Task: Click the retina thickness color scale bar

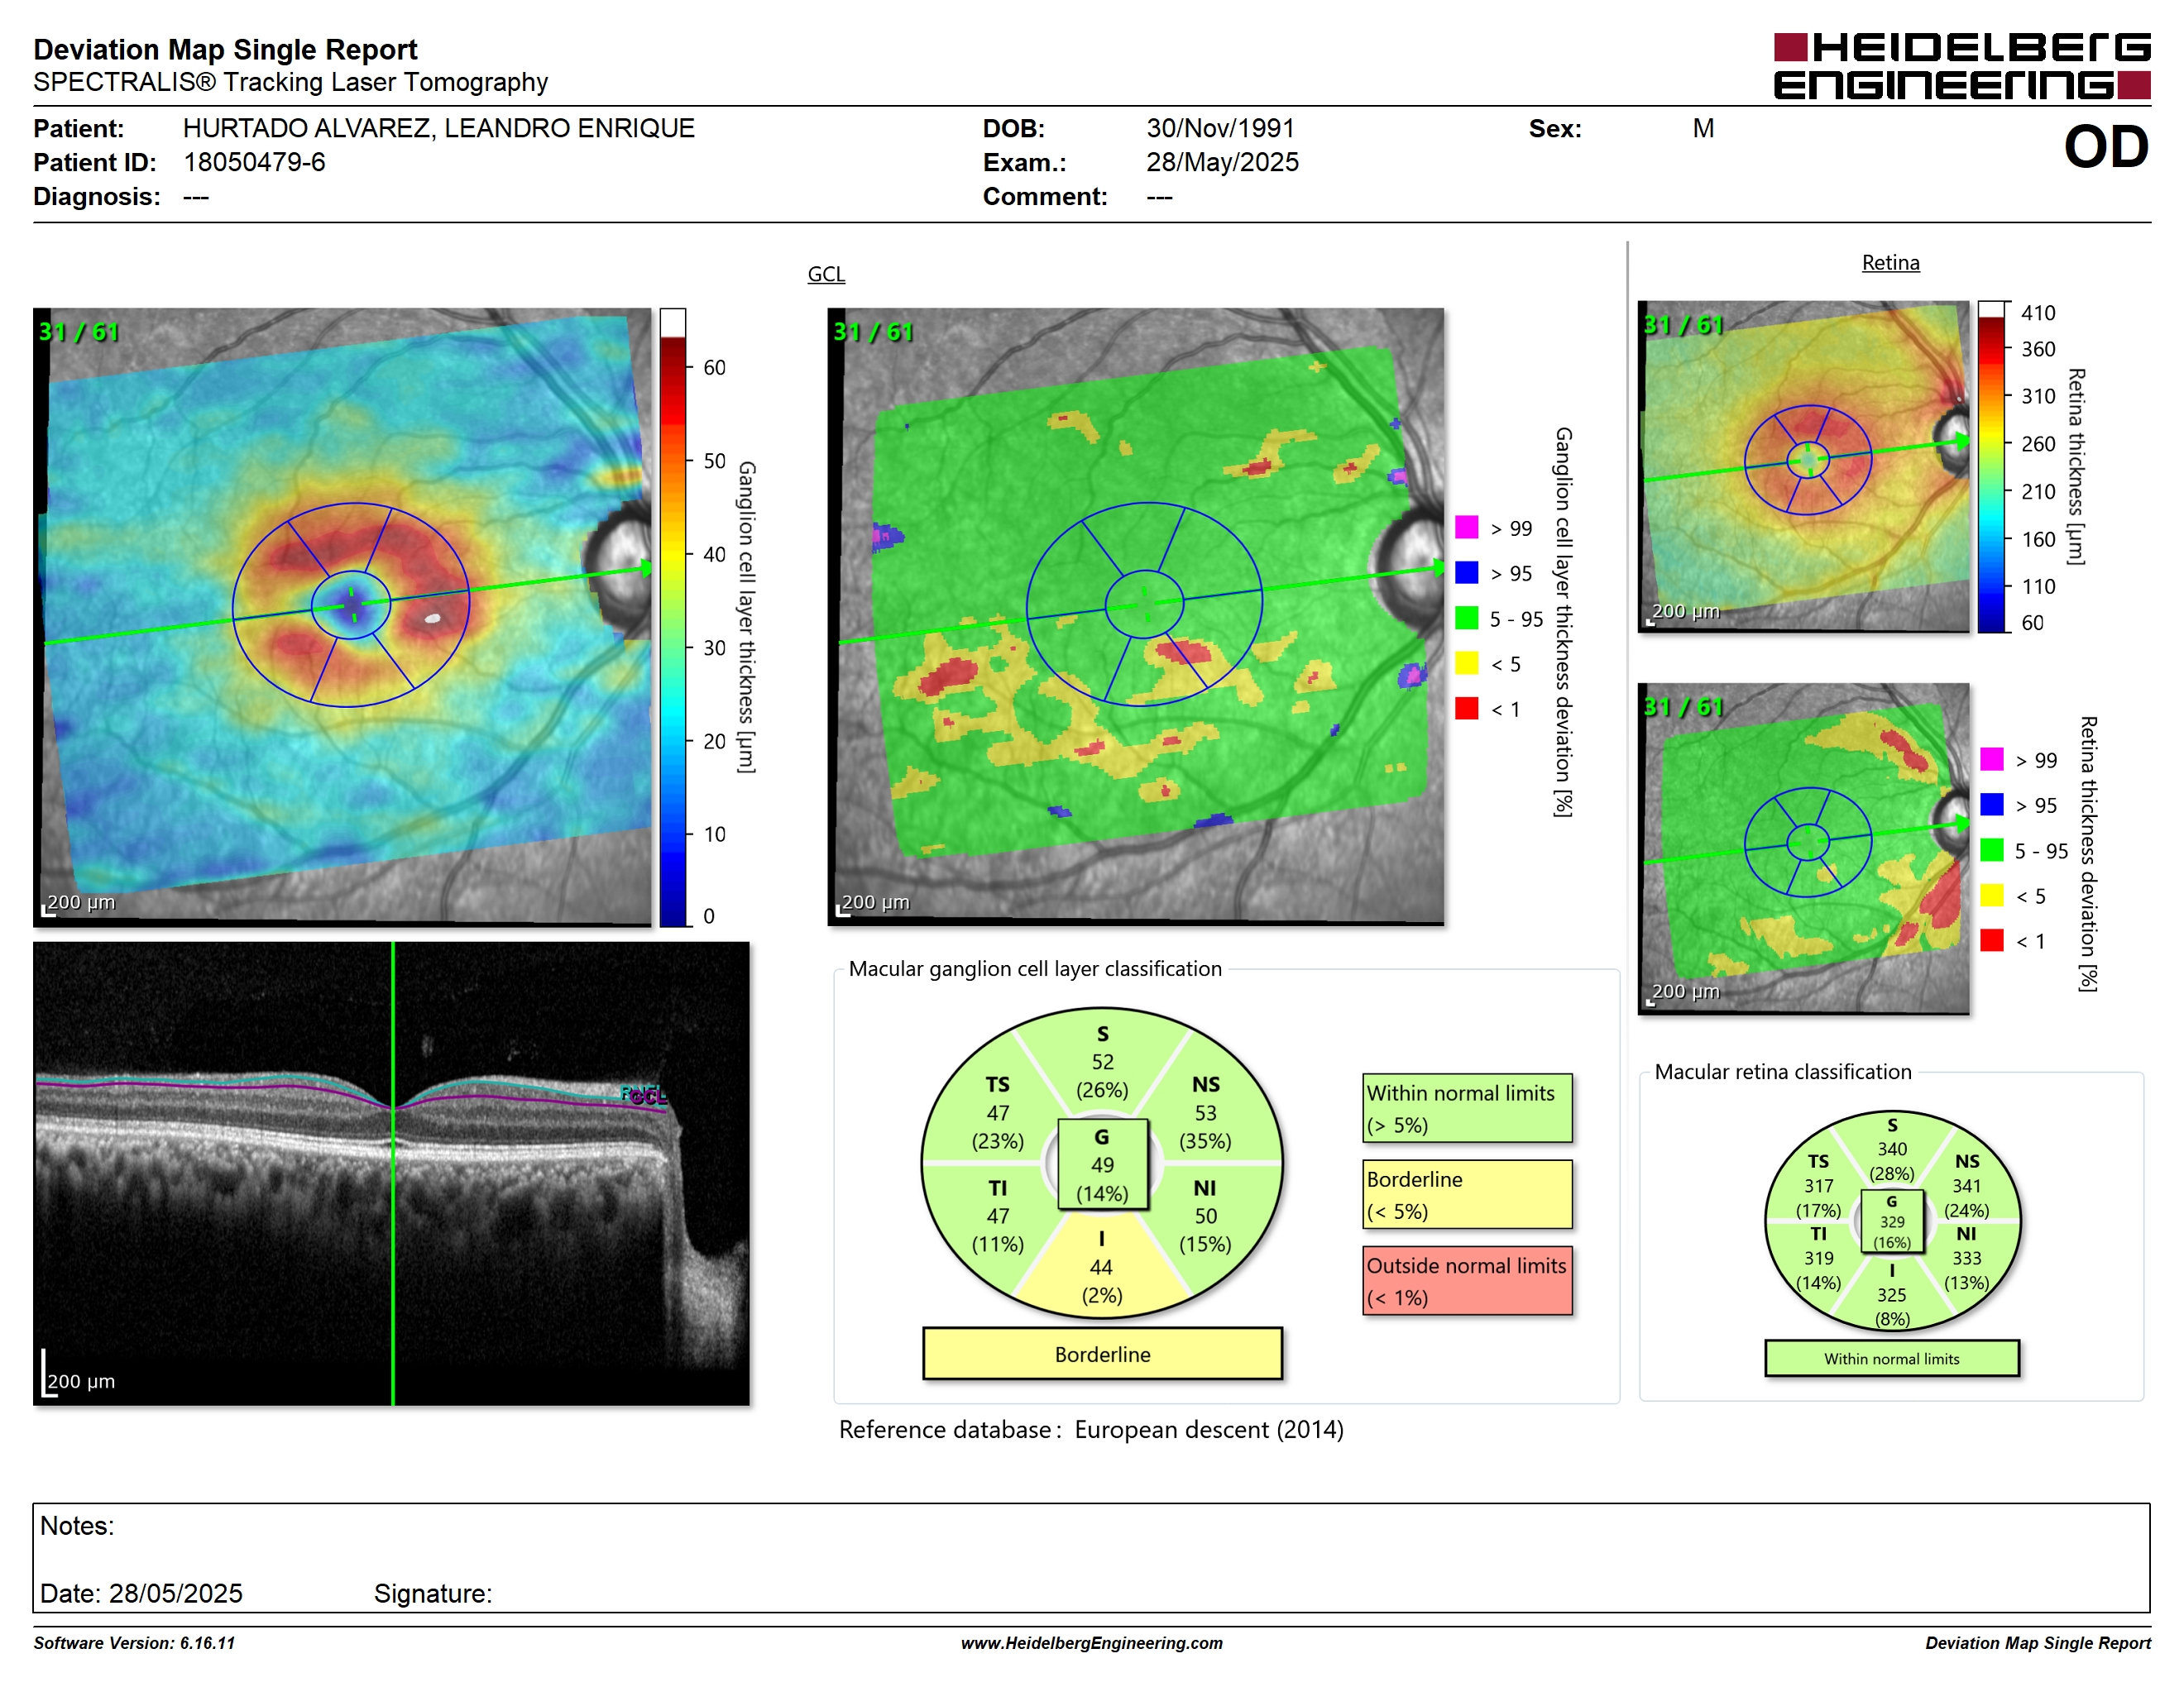Action: pyautogui.click(x=1991, y=466)
